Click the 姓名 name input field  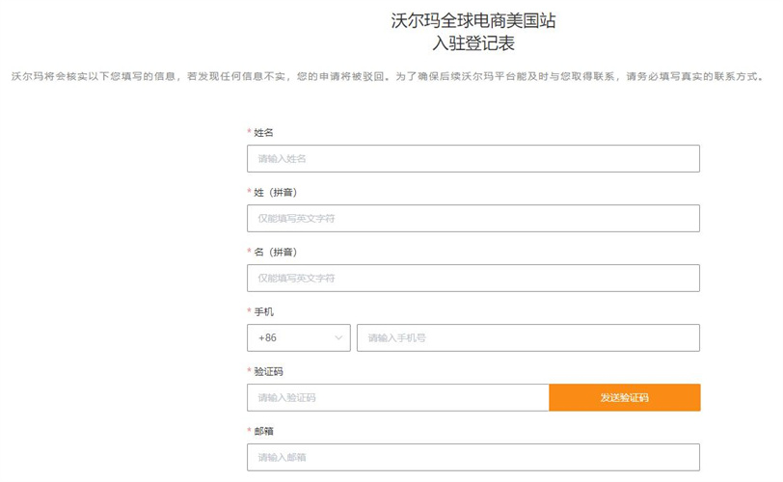472,159
